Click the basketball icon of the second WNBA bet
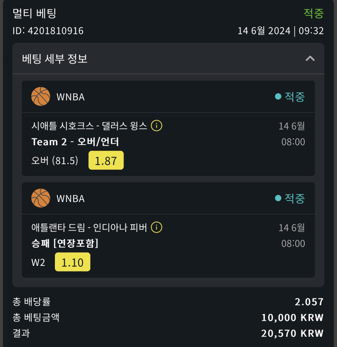The width and height of the screenshot is (337, 347). coord(41,199)
